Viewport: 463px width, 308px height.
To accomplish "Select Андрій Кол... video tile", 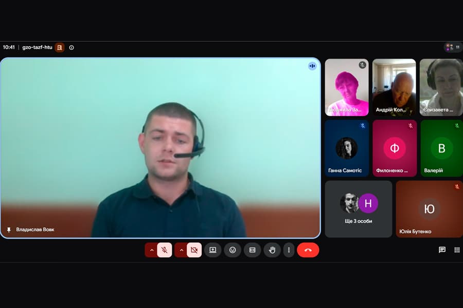I will click(394, 87).
